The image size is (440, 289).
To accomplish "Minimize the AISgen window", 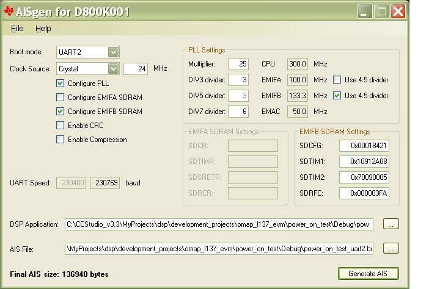I will coord(364,12).
